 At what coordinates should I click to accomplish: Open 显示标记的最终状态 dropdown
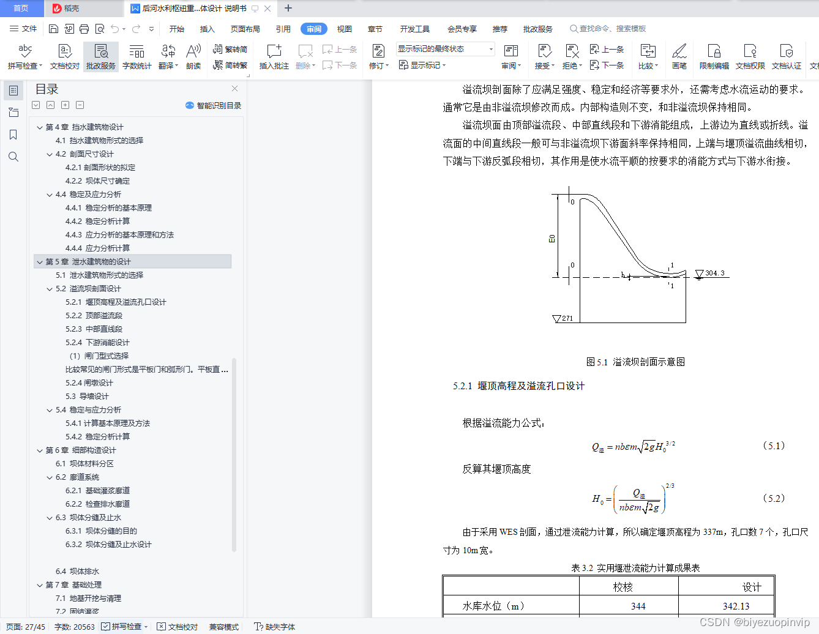click(x=445, y=49)
